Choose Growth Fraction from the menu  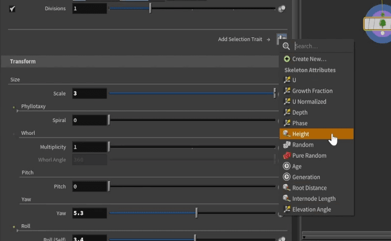(x=316, y=91)
